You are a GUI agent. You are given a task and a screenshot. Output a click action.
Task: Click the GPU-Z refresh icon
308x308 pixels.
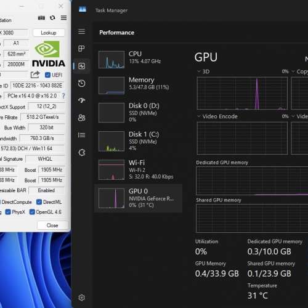coord(52,18)
